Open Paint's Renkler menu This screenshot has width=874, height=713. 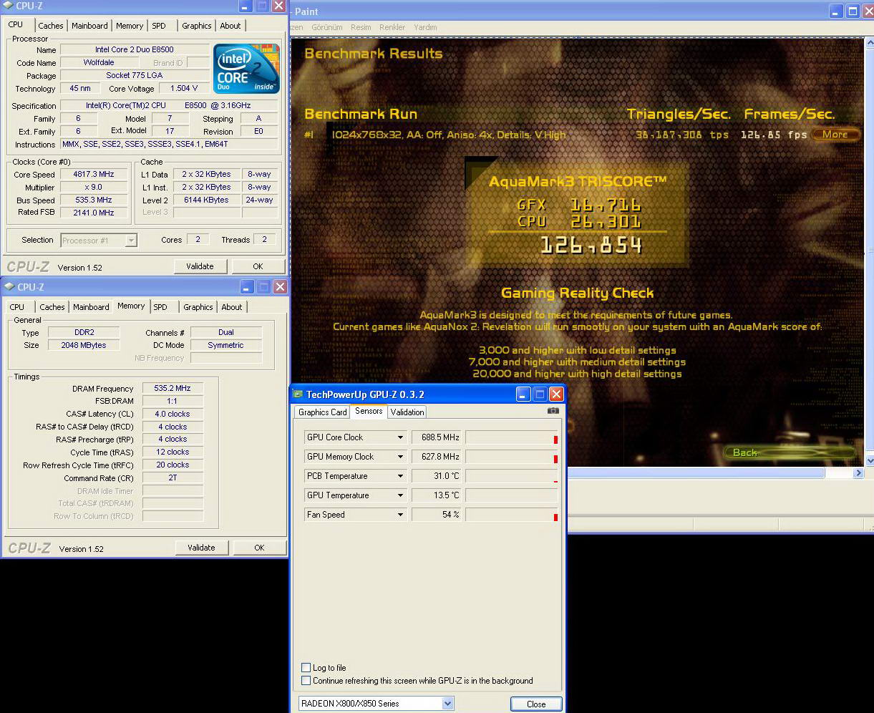[392, 27]
